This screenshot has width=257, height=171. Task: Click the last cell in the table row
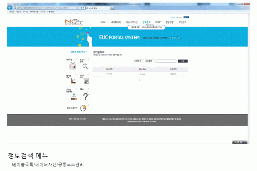173,74
